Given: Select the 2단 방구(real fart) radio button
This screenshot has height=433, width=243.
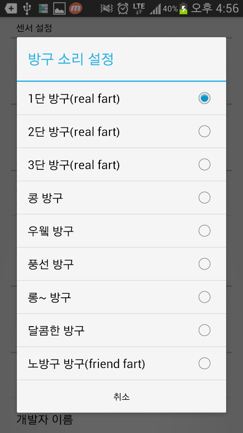Looking at the screenshot, I should pos(205,131).
